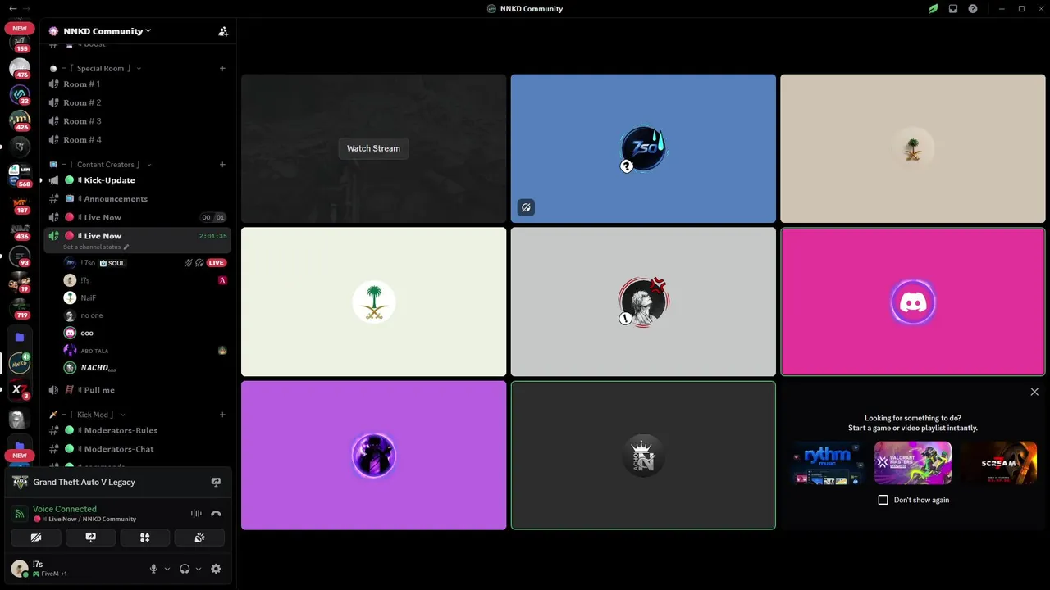Join the Live Now channel showing 00/01
This screenshot has width=1050, height=590.
[137, 217]
